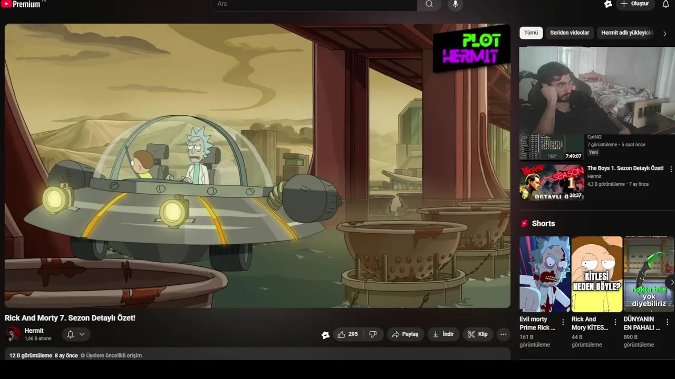Select the Hermit adlı yükleyiciden chip
675x379 pixels.
click(x=626, y=33)
